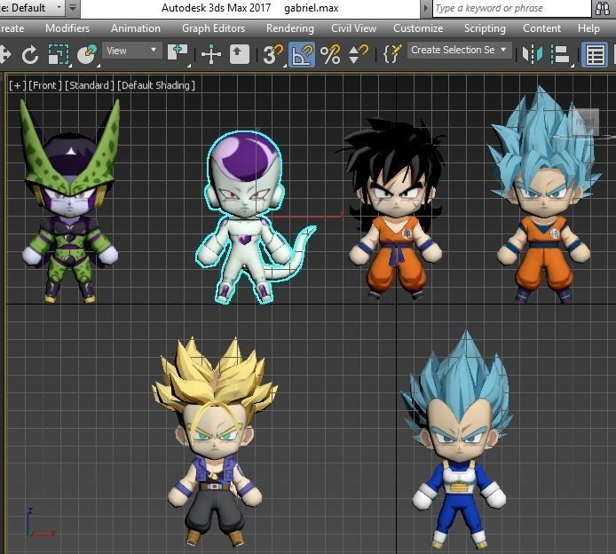Click the FRONT face of the ViewCube
The height and width of the screenshot is (554, 616).
click(x=585, y=123)
